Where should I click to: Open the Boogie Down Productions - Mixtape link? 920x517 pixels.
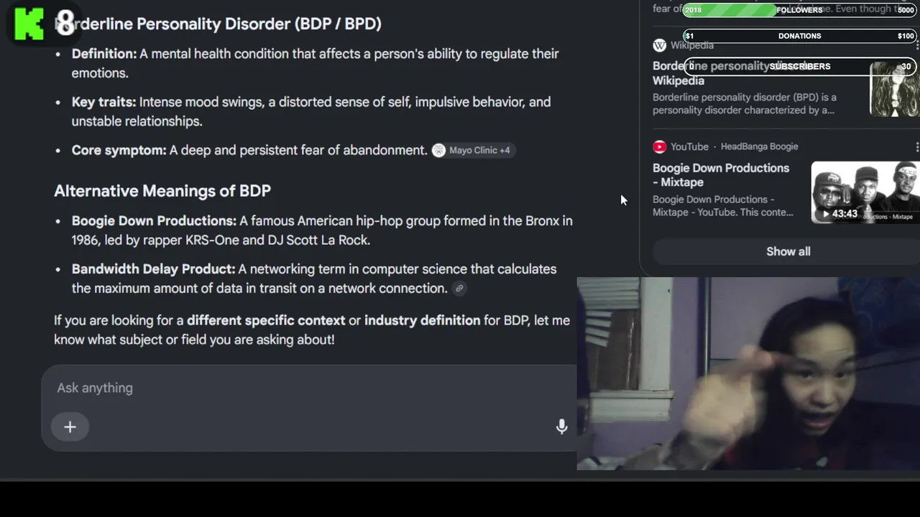click(x=721, y=175)
